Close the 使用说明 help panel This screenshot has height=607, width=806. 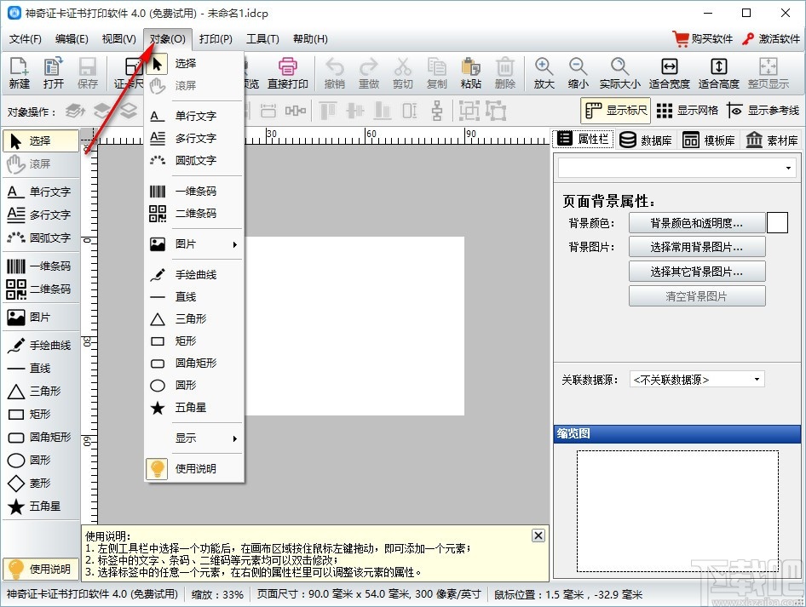point(538,535)
